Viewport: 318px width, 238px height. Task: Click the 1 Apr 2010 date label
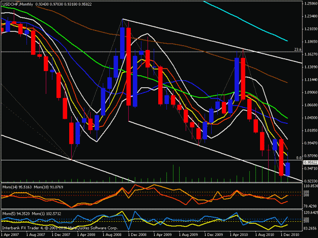point(239,235)
